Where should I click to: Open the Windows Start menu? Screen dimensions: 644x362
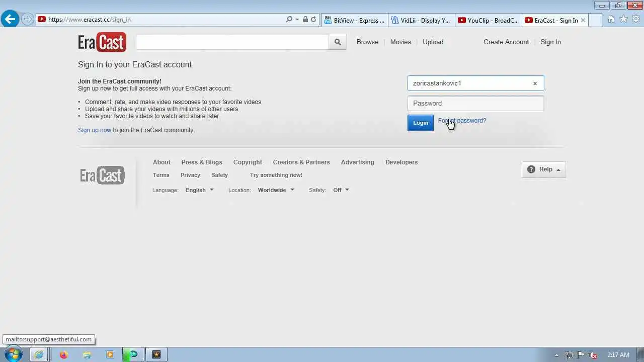click(13, 354)
